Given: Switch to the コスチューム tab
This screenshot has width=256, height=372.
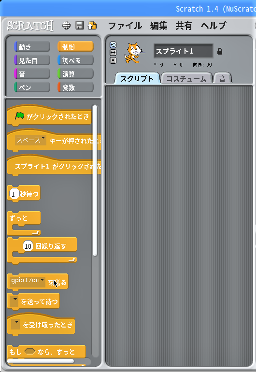Looking at the screenshot, I should pos(186,79).
